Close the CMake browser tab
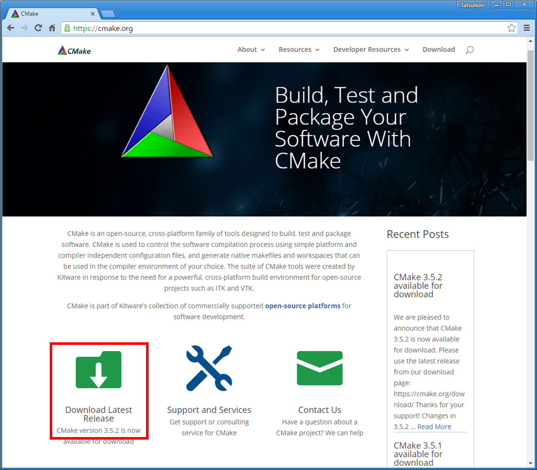Screen dimensions: 537x470 pyautogui.click(x=93, y=14)
